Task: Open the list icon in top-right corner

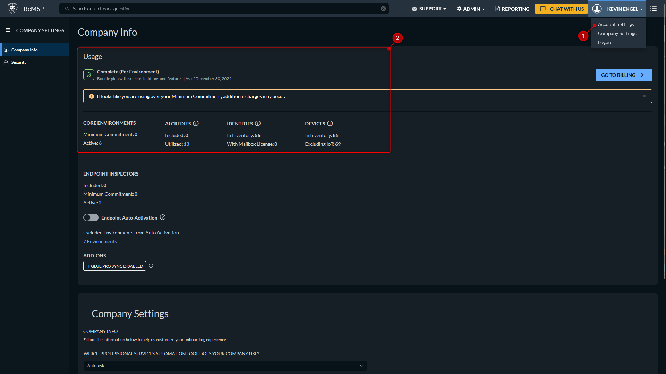Action: coord(654,9)
